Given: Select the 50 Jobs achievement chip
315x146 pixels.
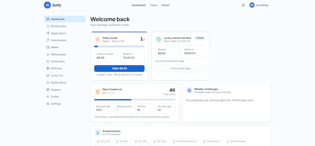Looking at the screenshot, I should 141,141.
